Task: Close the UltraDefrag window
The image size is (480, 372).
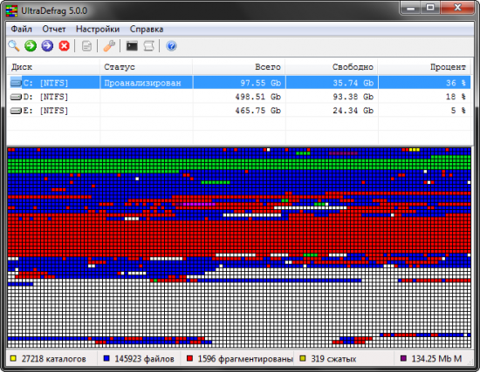Action: [457, 7]
